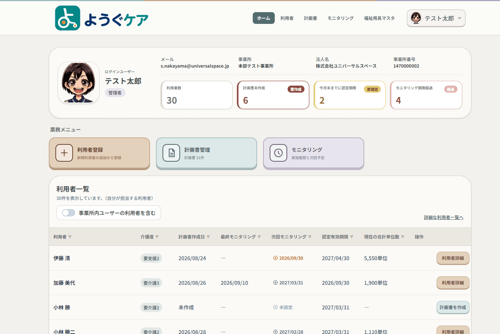The height and width of the screenshot is (334, 500).
Task: Open the 計画書管理 menu card
Action: (207, 153)
